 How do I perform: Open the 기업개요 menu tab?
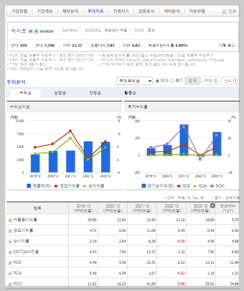(45, 11)
